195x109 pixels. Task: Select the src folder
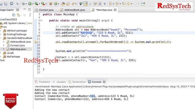(3, 27)
